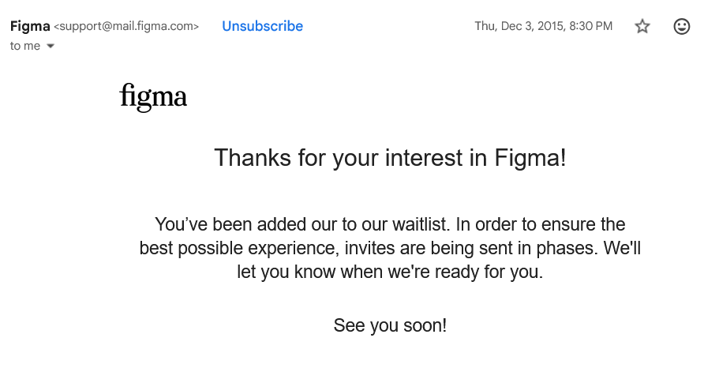This screenshot has width=704, height=383.
Task: Click the Unsubscribe link
Action: coord(262,26)
